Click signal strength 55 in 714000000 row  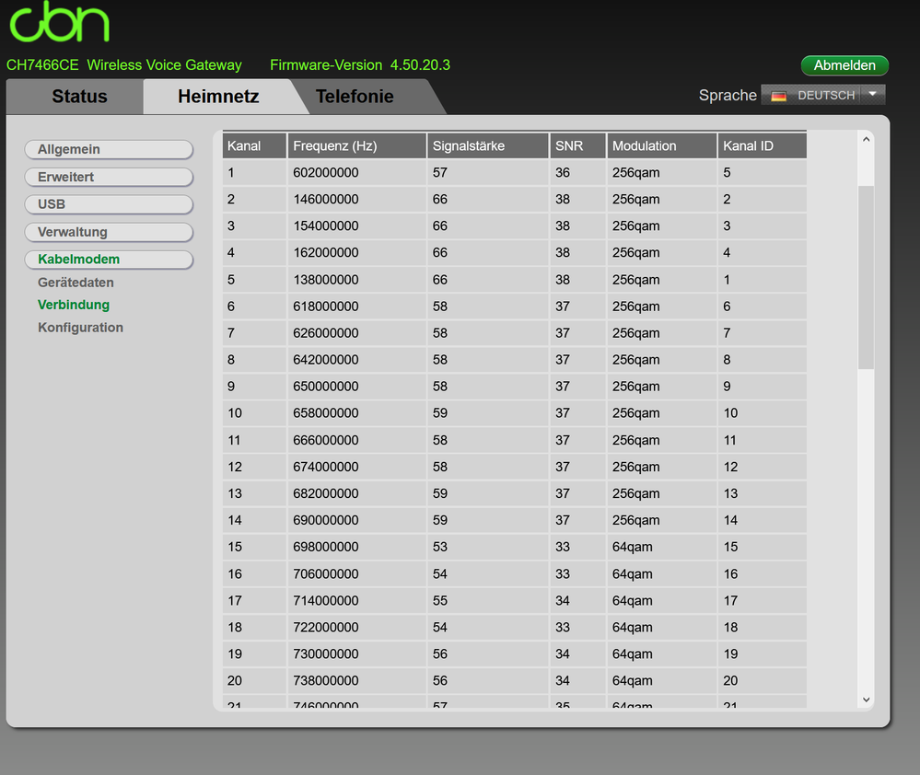pos(488,600)
